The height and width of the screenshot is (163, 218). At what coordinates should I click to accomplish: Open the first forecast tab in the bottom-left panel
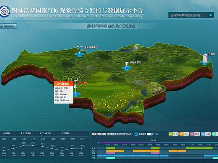(x=6, y=133)
